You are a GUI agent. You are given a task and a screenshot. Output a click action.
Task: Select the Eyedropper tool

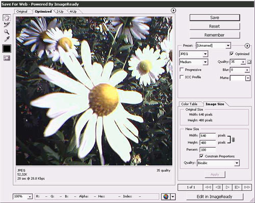[7, 39]
